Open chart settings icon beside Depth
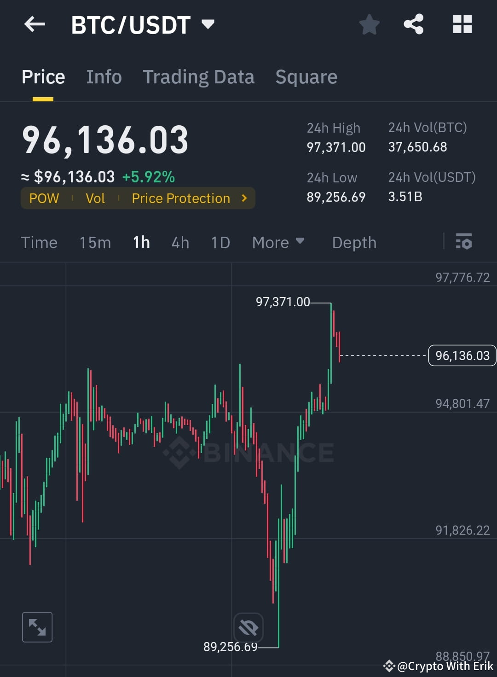 pyautogui.click(x=464, y=242)
